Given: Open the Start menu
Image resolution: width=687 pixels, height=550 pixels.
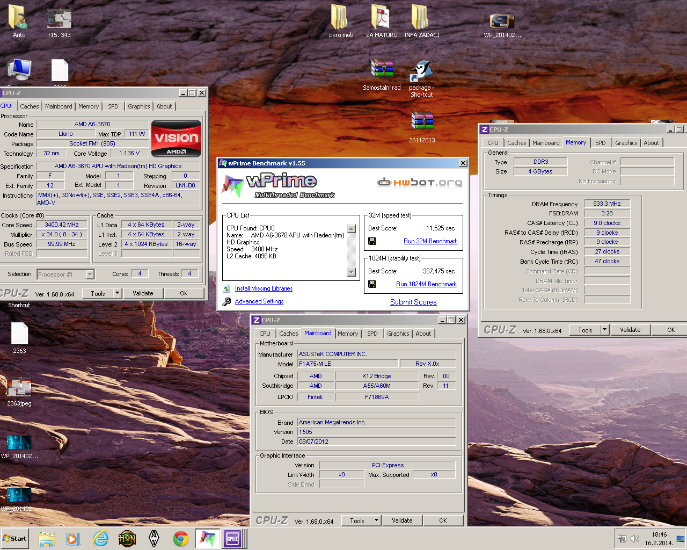Looking at the screenshot, I should pos(14,539).
